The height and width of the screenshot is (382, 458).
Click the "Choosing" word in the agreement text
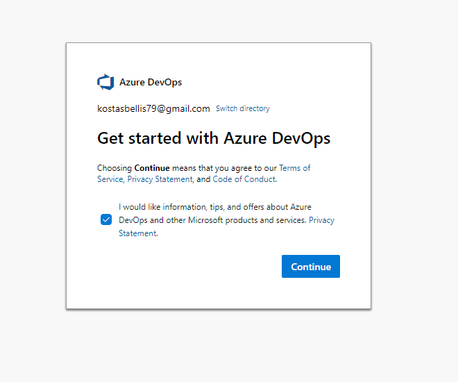click(114, 168)
